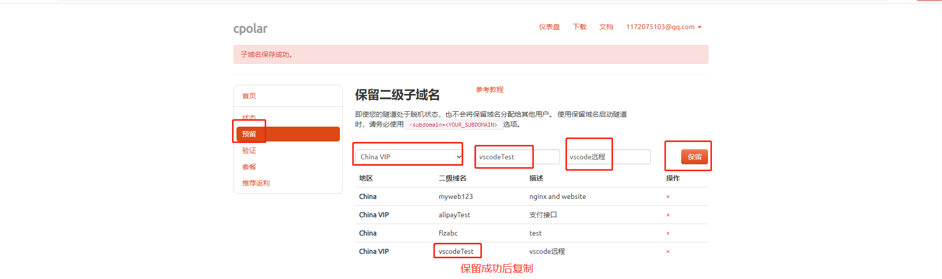
Task: Delete the flzabc subdomain row
Action: 668,233
